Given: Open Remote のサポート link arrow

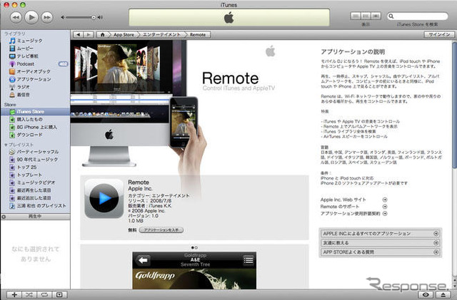Looking at the screenshot, I should click(x=385, y=207).
